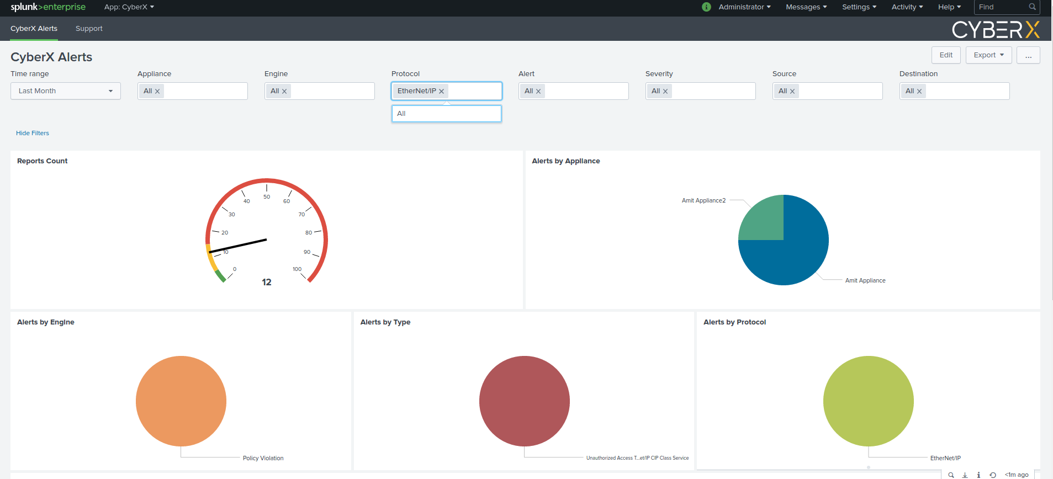Image resolution: width=1053 pixels, height=479 pixels.
Task: Open the Help menu
Action: coord(949,7)
